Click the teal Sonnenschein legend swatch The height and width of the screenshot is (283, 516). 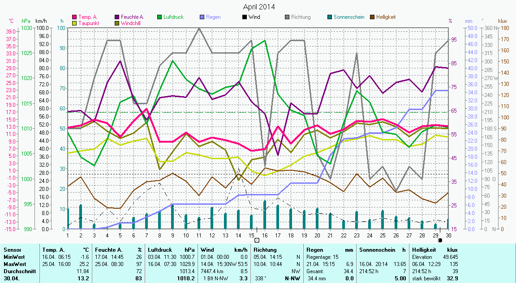click(x=330, y=17)
